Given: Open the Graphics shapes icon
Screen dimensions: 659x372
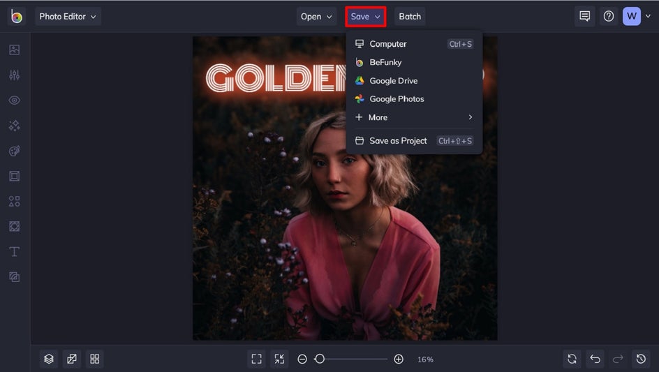Looking at the screenshot, I should [15, 201].
